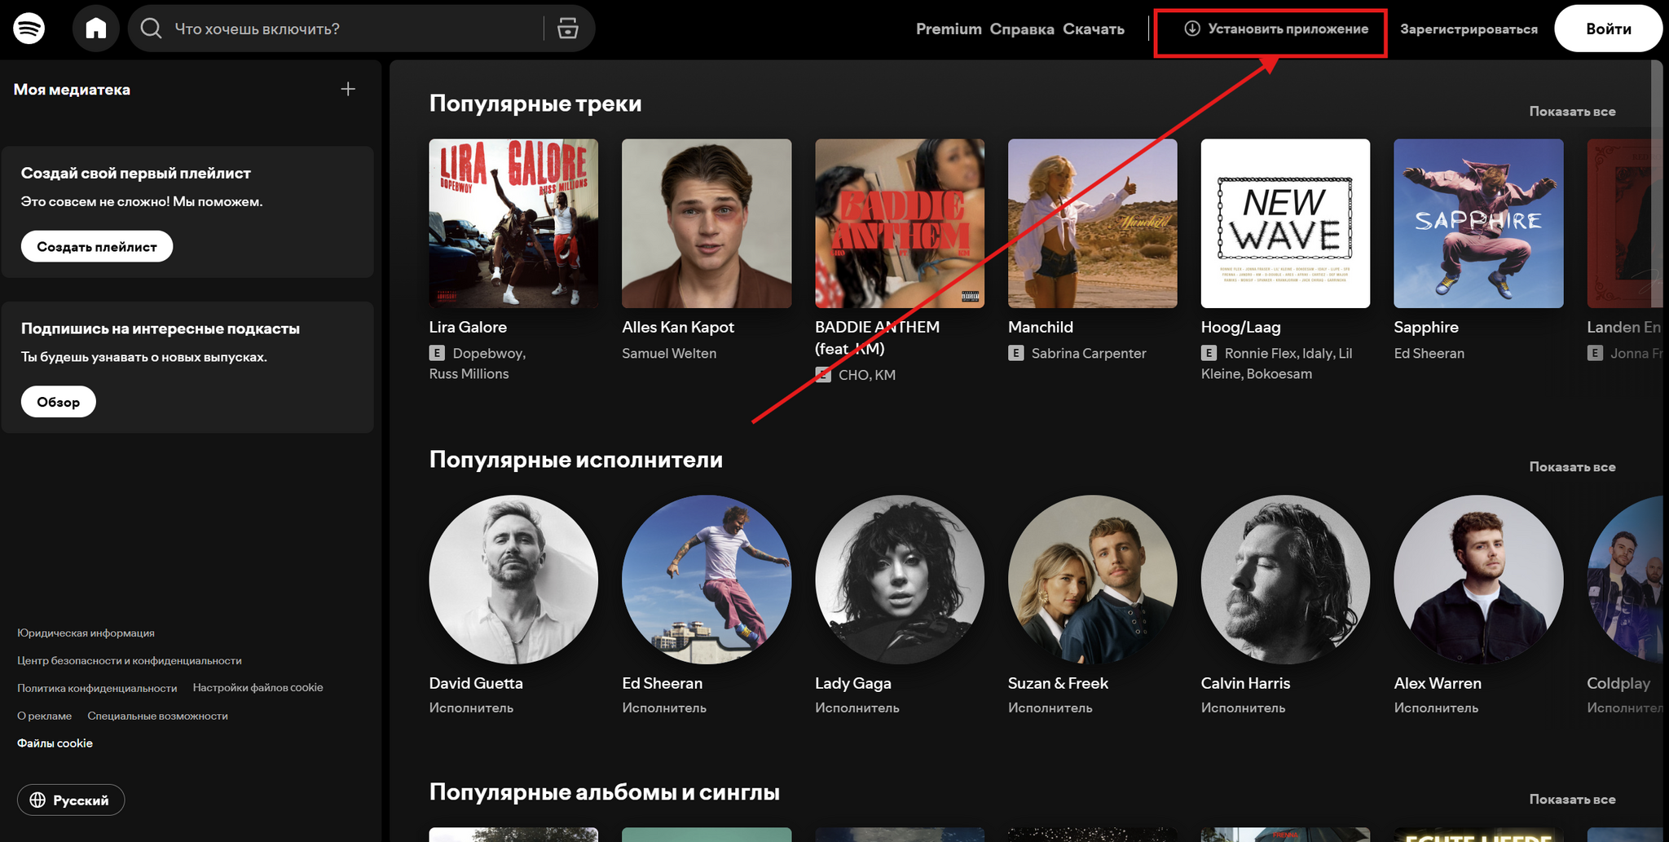The width and height of the screenshot is (1669, 842).
Task: Open the Alles Kan Kapot cover art
Action: (x=707, y=223)
